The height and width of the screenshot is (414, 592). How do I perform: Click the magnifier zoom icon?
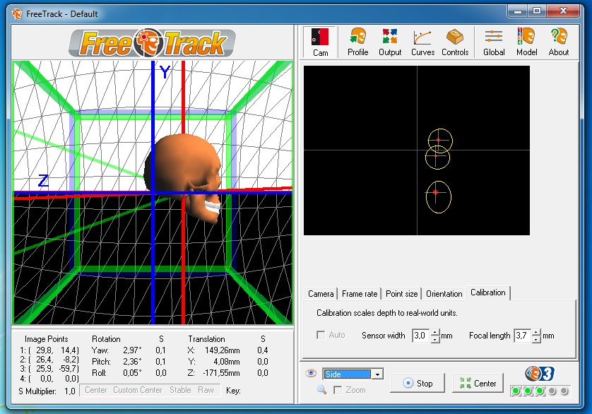coord(321,390)
